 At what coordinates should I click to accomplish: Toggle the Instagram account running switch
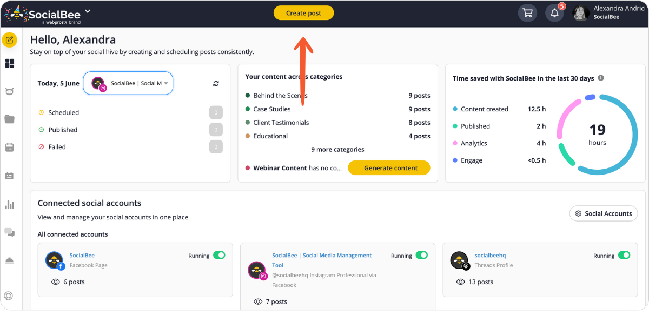tap(421, 255)
